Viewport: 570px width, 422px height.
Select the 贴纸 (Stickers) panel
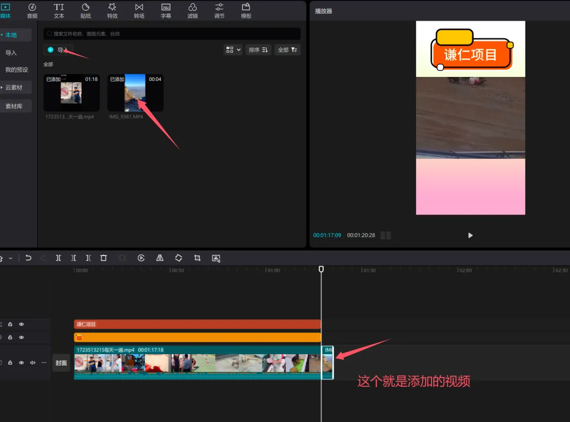tap(86, 11)
